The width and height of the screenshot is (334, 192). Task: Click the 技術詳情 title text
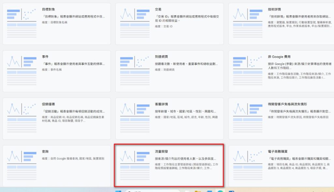click(x=274, y=9)
